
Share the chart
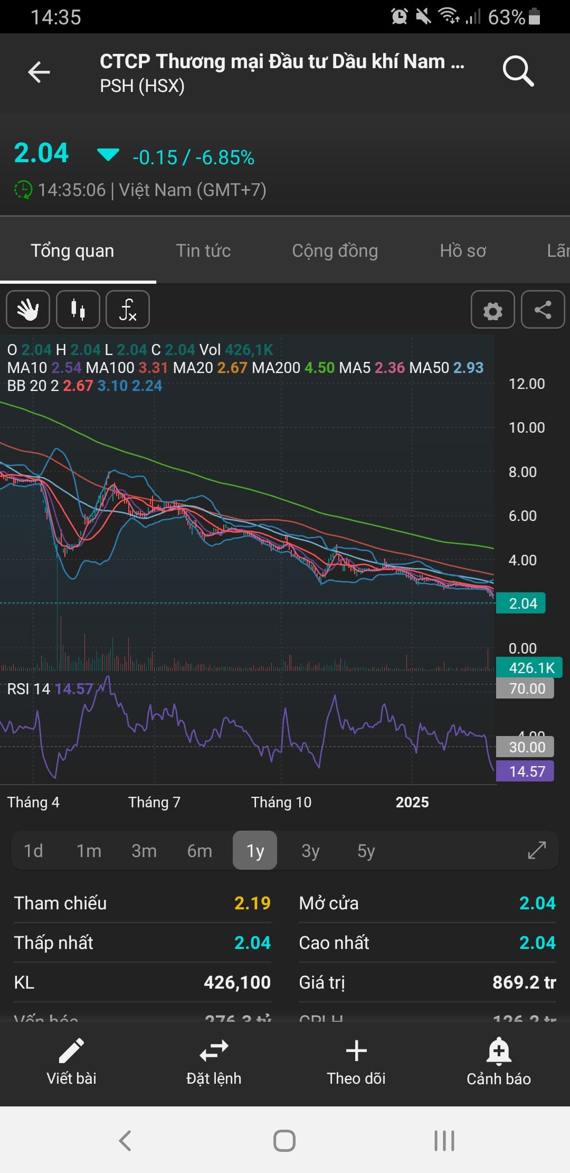543,310
